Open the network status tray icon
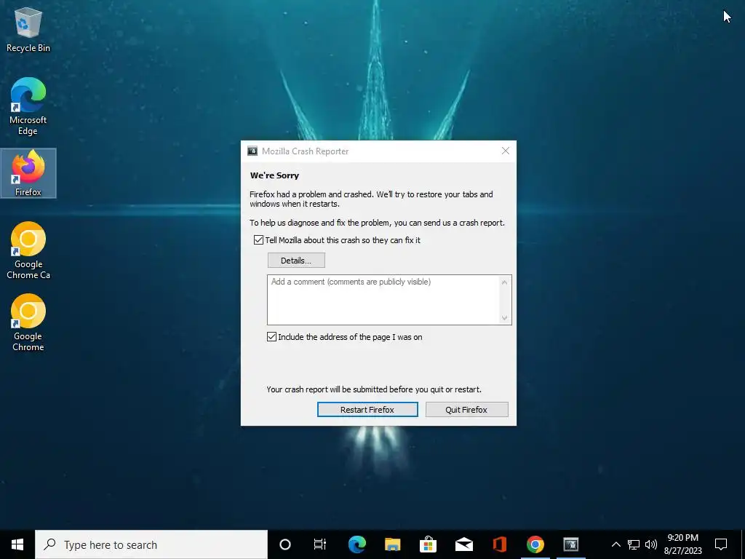This screenshot has width=745, height=559. 634,544
